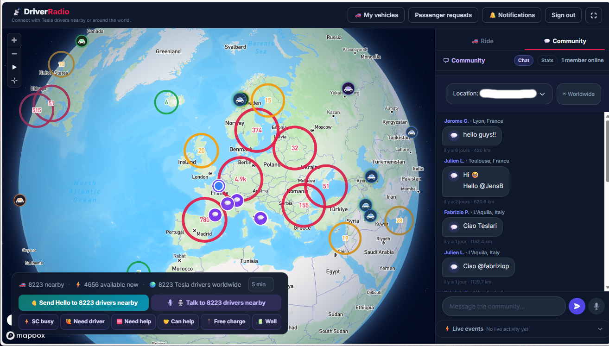Open the 15 driver cluster over Sweden
This screenshot has width=609, height=346.
pyautogui.click(x=268, y=101)
